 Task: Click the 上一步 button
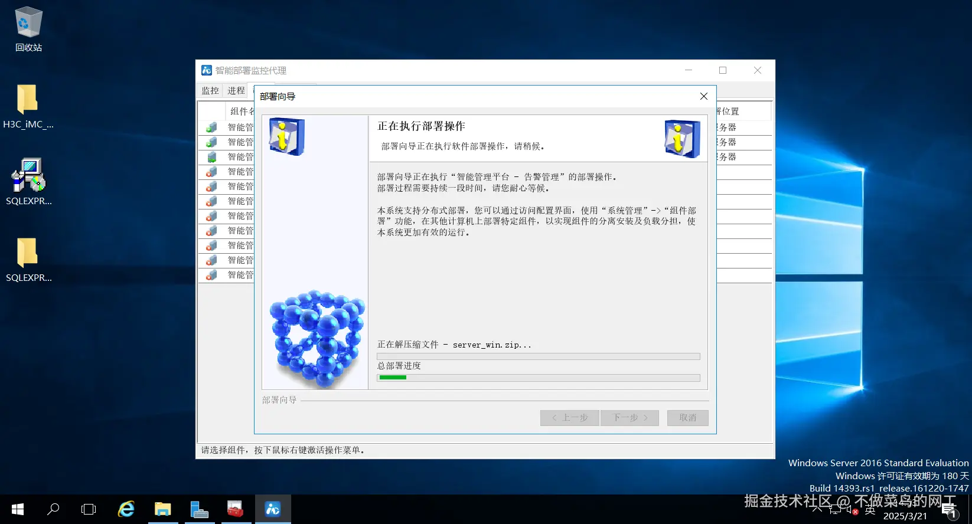click(570, 418)
